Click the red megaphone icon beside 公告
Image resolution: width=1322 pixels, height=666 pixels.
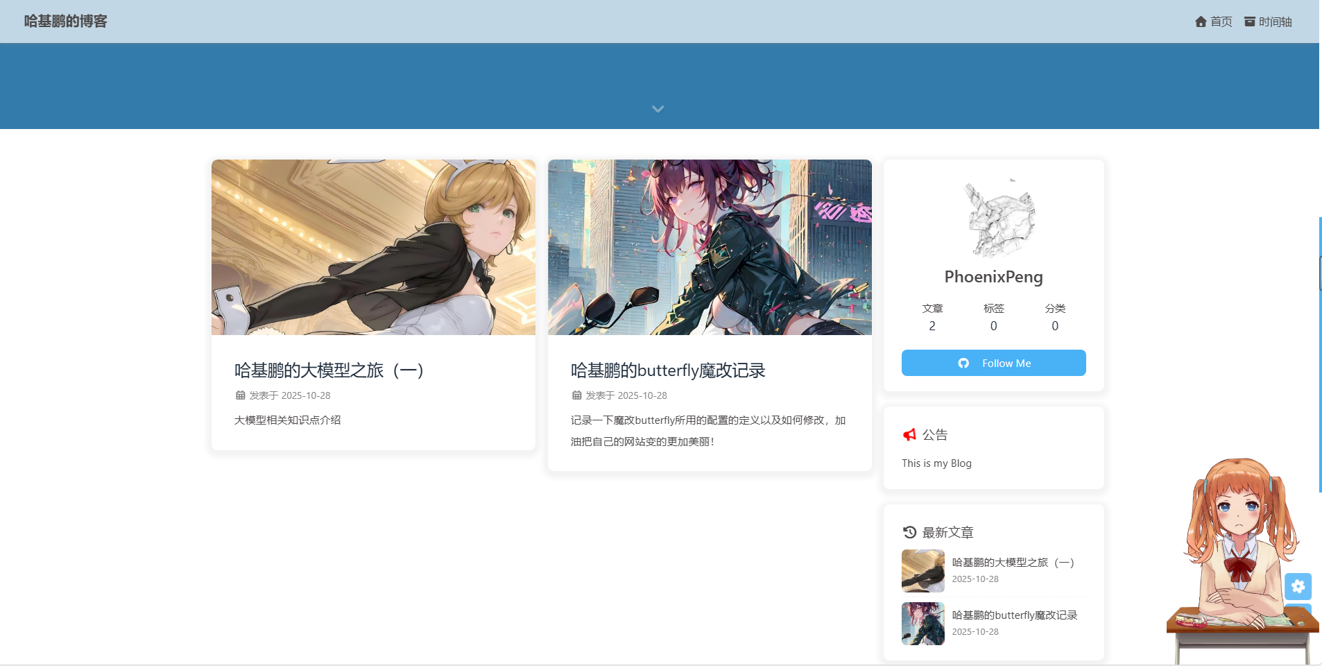click(x=909, y=435)
